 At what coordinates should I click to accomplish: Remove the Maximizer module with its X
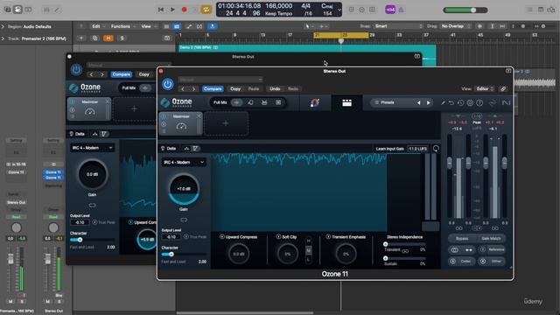point(199,116)
